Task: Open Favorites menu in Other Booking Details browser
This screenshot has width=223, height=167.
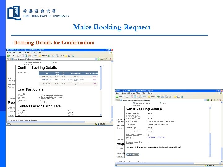Action: tap(137, 93)
